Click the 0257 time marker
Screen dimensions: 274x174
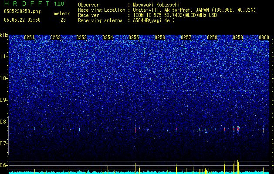[x=186, y=37]
